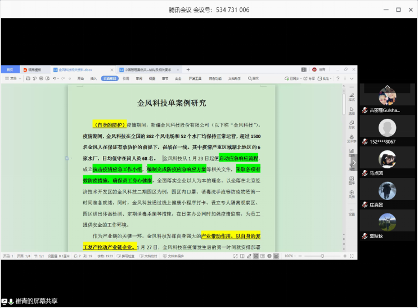Open the 图库 image library sidebar tool
Screen dimensions: 418x308
click(352, 180)
